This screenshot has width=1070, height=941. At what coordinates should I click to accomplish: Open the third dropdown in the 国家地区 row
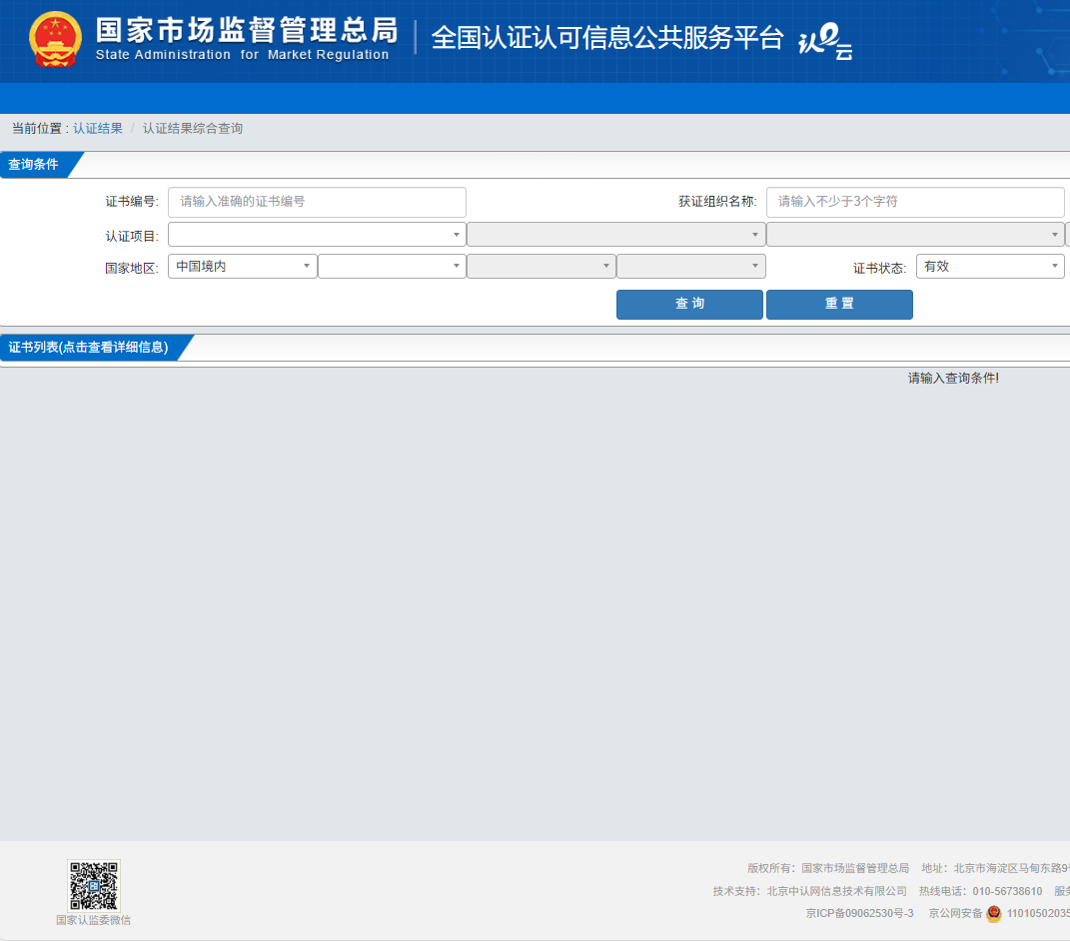[x=541, y=266]
